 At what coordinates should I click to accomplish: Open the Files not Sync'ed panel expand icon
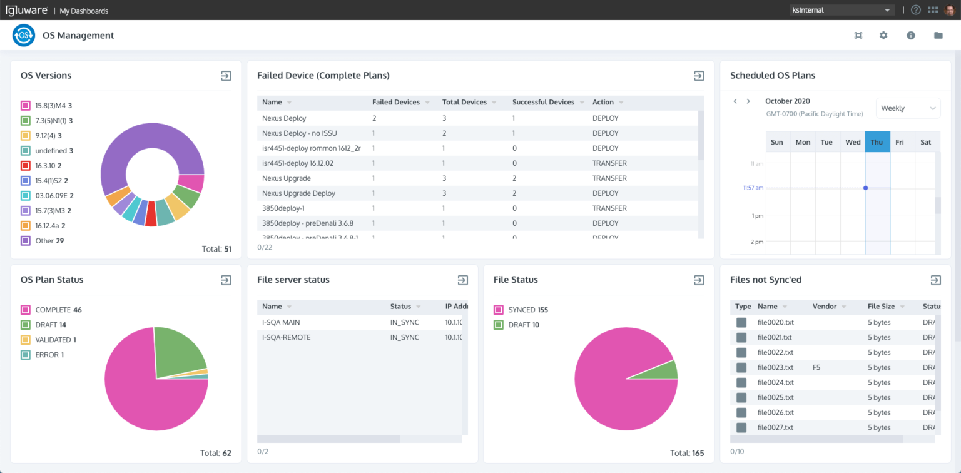tap(935, 280)
